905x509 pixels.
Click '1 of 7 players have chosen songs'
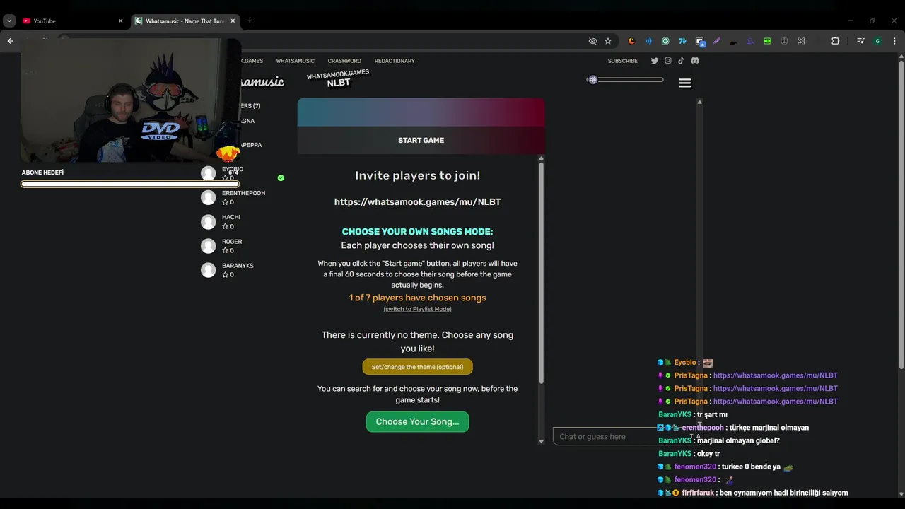(x=417, y=298)
